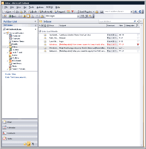Click the Search Inbox field
The height and width of the screenshot is (149, 146).
[116, 21]
